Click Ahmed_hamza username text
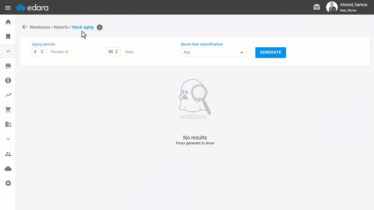Screen dimensions: 374x210 354,5
